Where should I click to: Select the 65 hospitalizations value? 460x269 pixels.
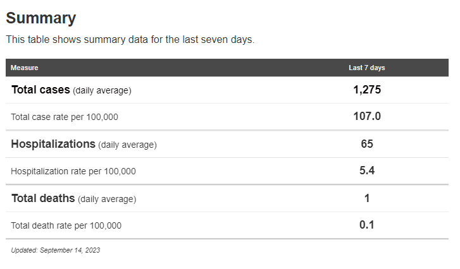(367, 144)
